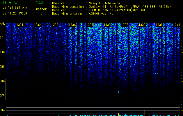Click the 1340 time marker
183x116 pixels.
(177, 25)
